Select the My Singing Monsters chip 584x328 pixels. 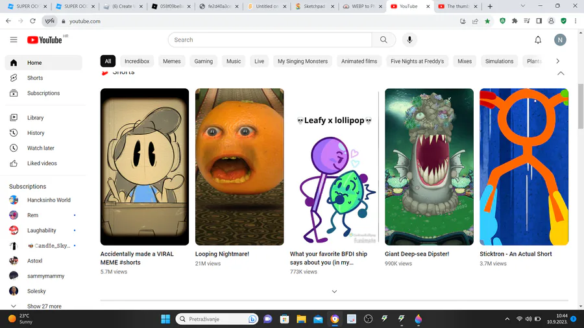302,62
